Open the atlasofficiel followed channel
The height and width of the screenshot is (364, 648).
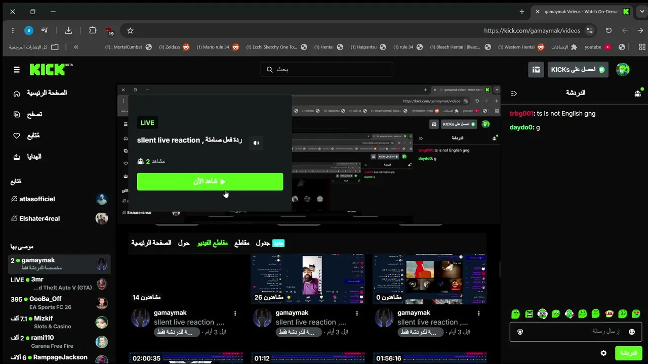point(60,199)
